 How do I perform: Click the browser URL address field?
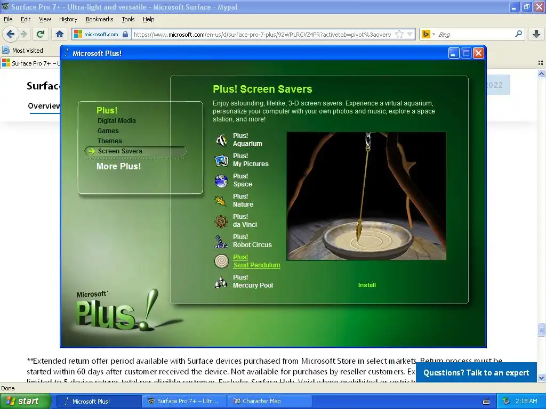point(262,34)
